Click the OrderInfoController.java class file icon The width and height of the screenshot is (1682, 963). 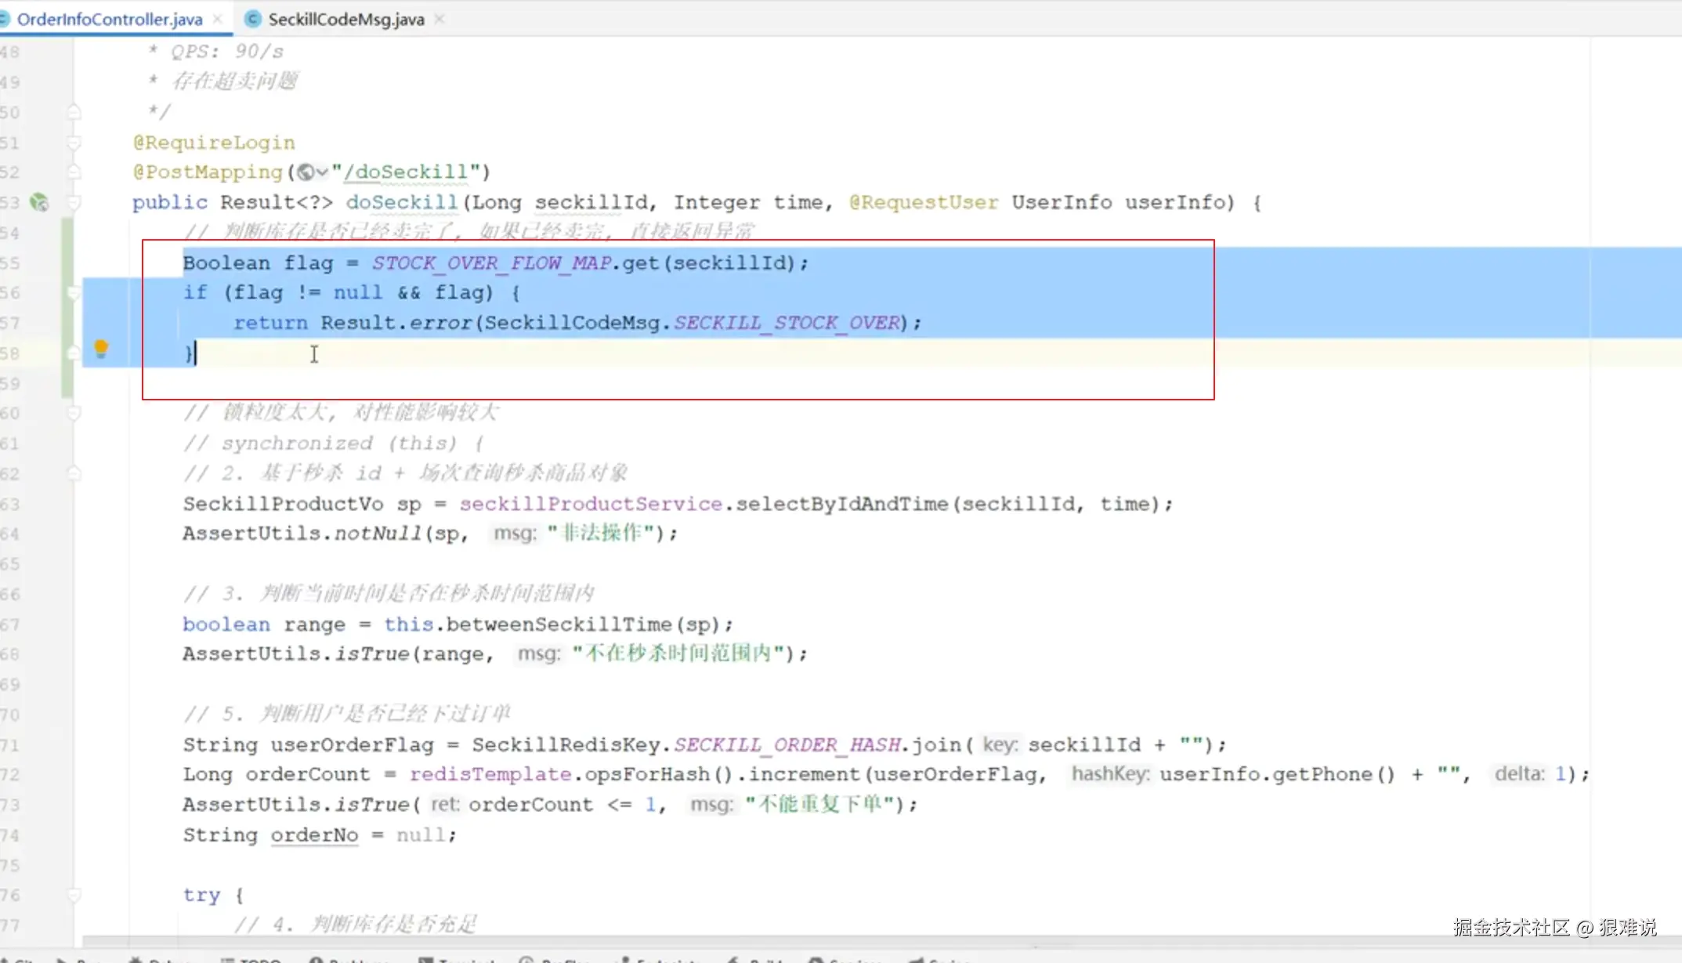(5, 19)
